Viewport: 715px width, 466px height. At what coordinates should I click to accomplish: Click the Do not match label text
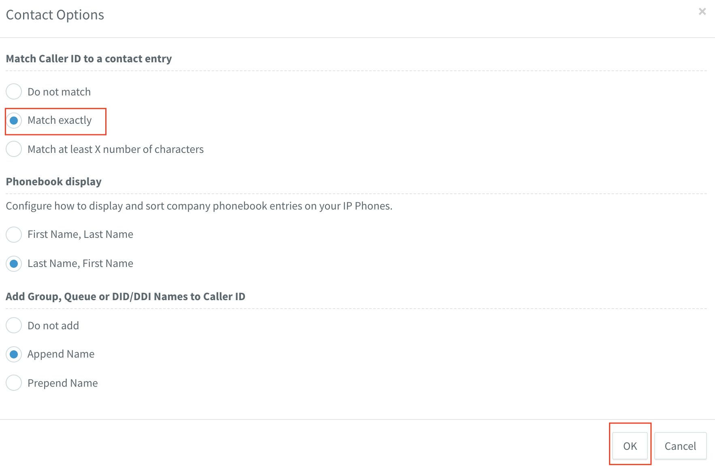(59, 92)
